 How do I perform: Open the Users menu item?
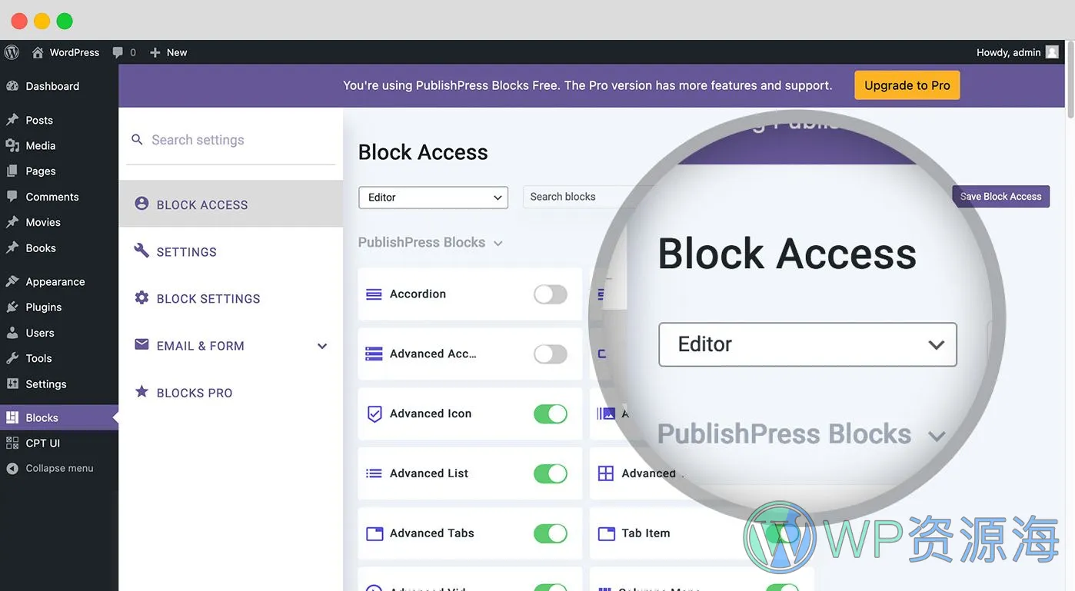click(x=59, y=333)
